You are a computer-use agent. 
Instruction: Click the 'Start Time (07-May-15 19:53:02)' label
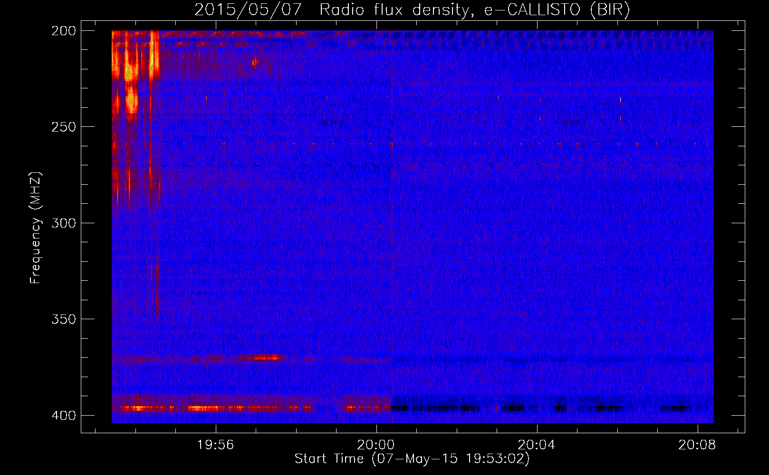pyautogui.click(x=412, y=459)
